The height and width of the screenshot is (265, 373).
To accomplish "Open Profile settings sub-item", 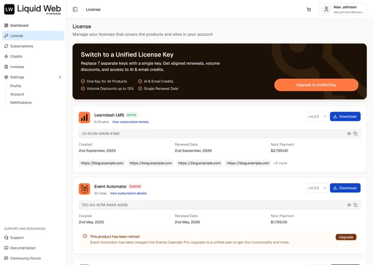I will click(x=16, y=86).
